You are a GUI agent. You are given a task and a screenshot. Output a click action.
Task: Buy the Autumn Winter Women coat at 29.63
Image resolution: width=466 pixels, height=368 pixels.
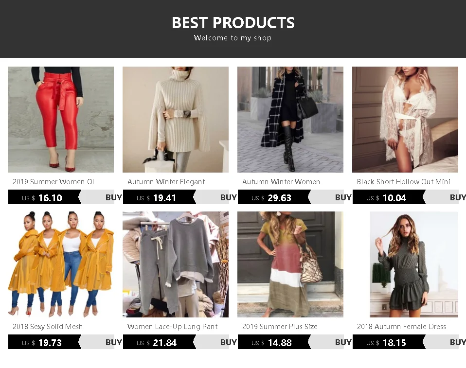click(x=343, y=197)
